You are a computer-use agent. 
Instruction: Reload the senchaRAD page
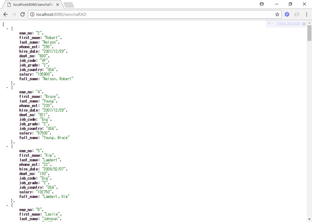point(23,14)
